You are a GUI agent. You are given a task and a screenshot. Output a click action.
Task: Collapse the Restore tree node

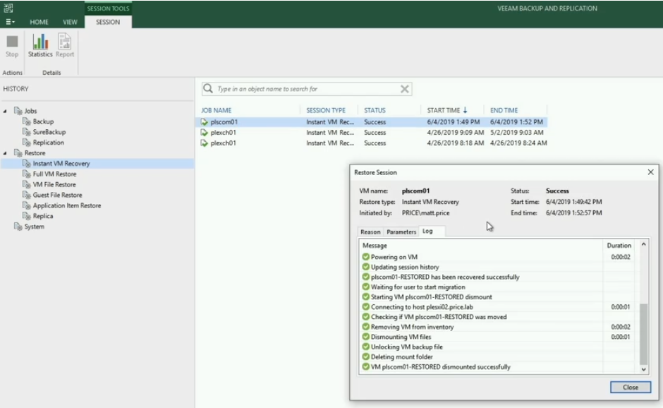[5, 152]
